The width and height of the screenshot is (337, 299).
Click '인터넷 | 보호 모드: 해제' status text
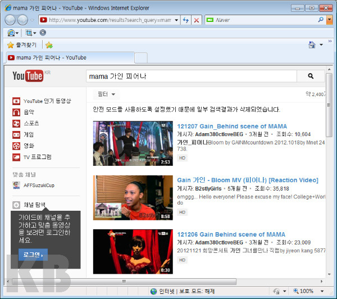[x=187, y=292]
